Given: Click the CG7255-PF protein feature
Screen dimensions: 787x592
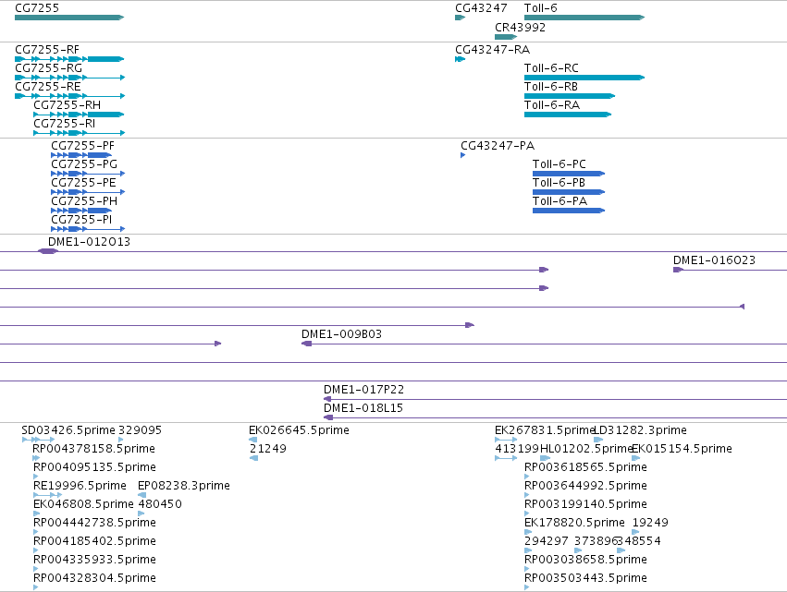Looking at the screenshot, I should pyautogui.click(x=81, y=155).
